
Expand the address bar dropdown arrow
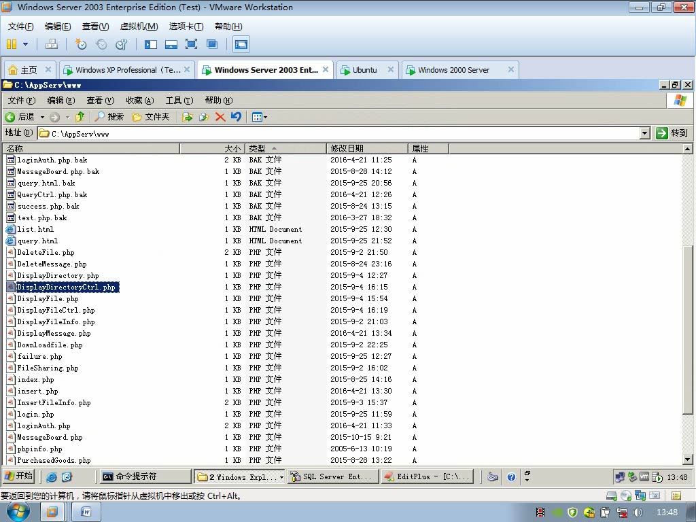click(645, 133)
